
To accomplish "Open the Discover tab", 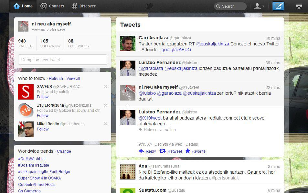I will click(84, 6).
